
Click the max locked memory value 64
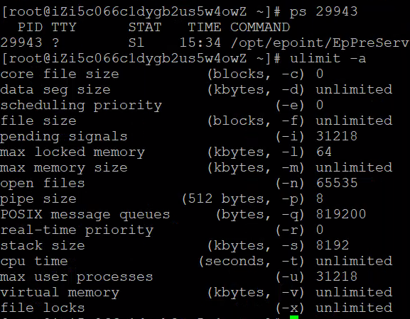pos(324,152)
